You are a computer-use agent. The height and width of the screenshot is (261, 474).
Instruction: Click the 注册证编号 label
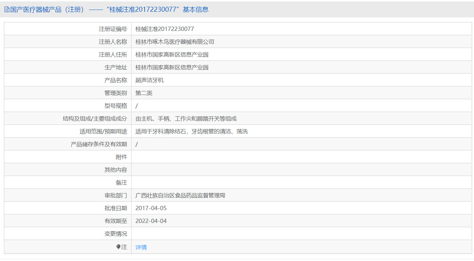[x=113, y=29]
